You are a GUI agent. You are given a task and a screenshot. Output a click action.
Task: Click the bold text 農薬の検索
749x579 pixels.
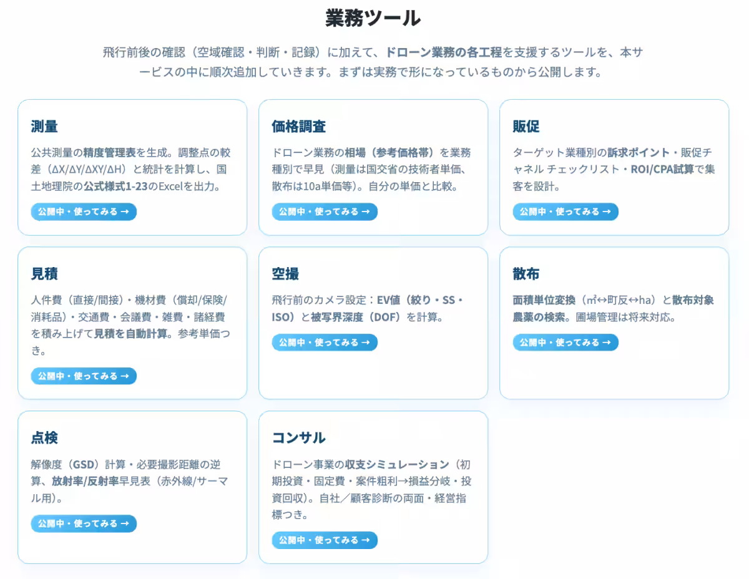pos(541,317)
